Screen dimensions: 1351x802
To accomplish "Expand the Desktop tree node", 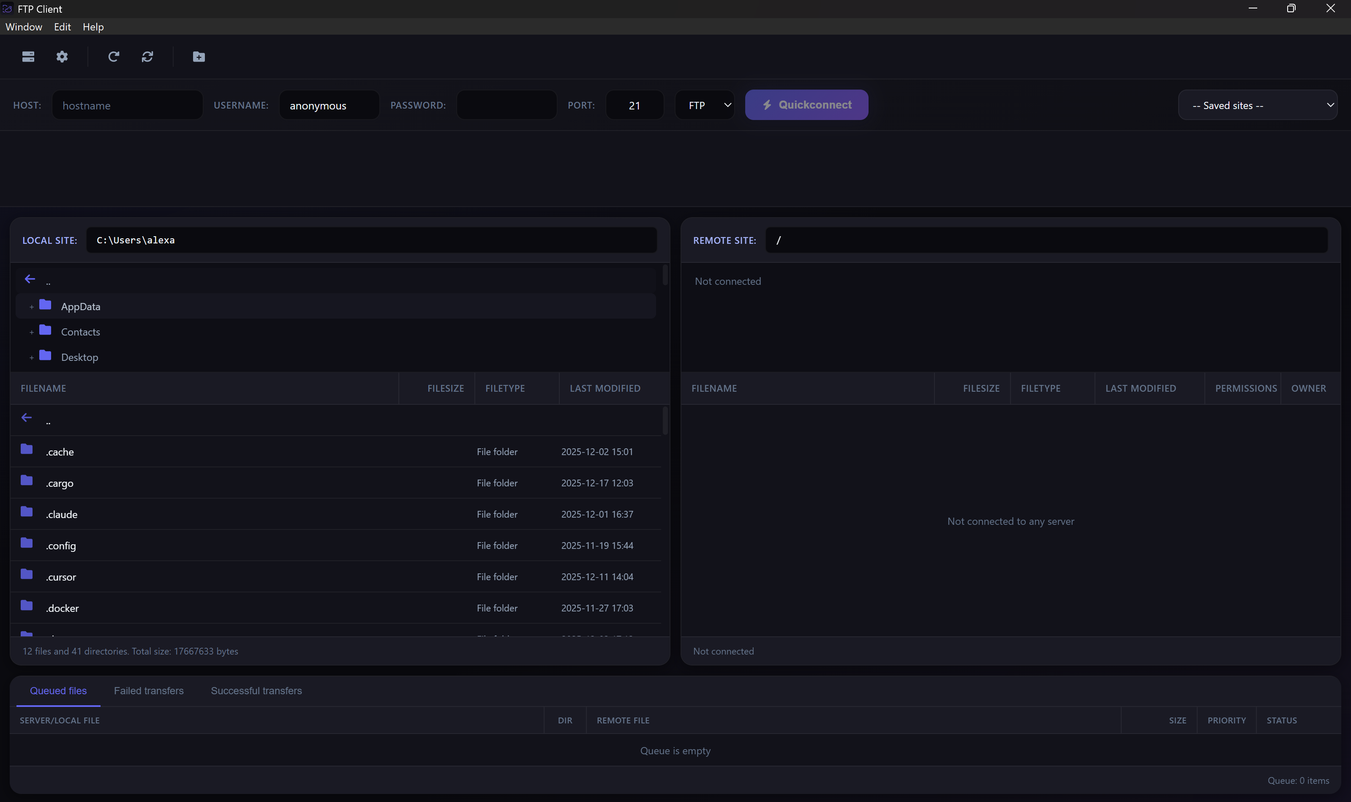I will pos(31,357).
